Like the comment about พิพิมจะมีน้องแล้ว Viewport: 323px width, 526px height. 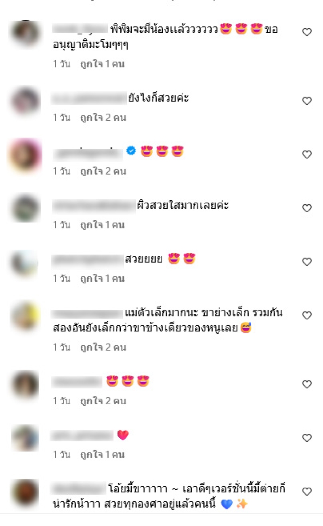tap(307, 32)
